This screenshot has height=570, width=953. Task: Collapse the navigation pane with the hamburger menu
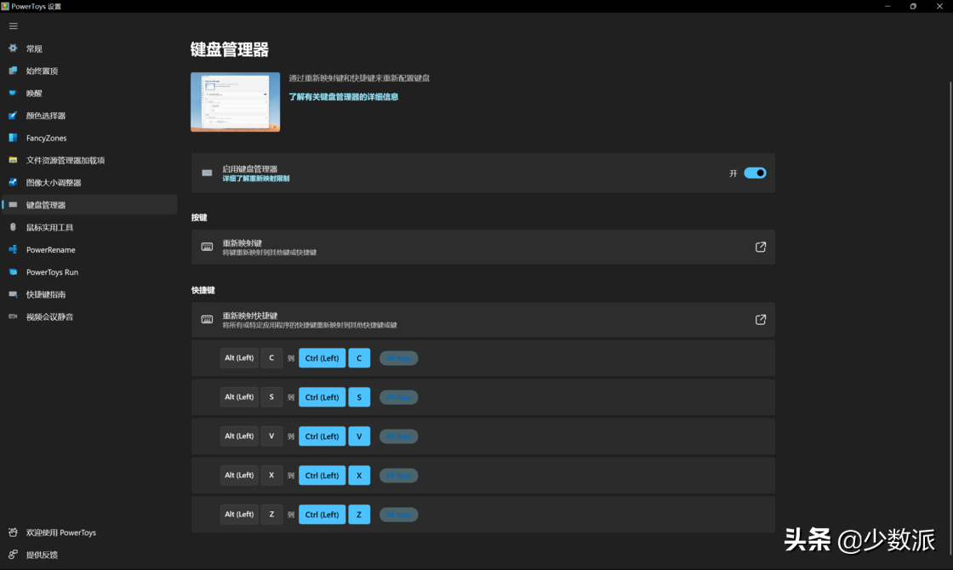pyautogui.click(x=13, y=26)
